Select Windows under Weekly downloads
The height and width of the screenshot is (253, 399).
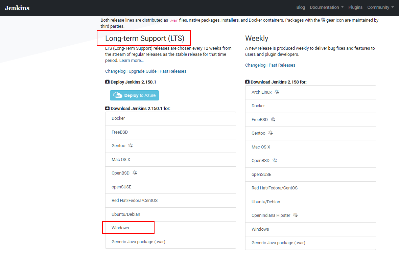click(x=310, y=229)
